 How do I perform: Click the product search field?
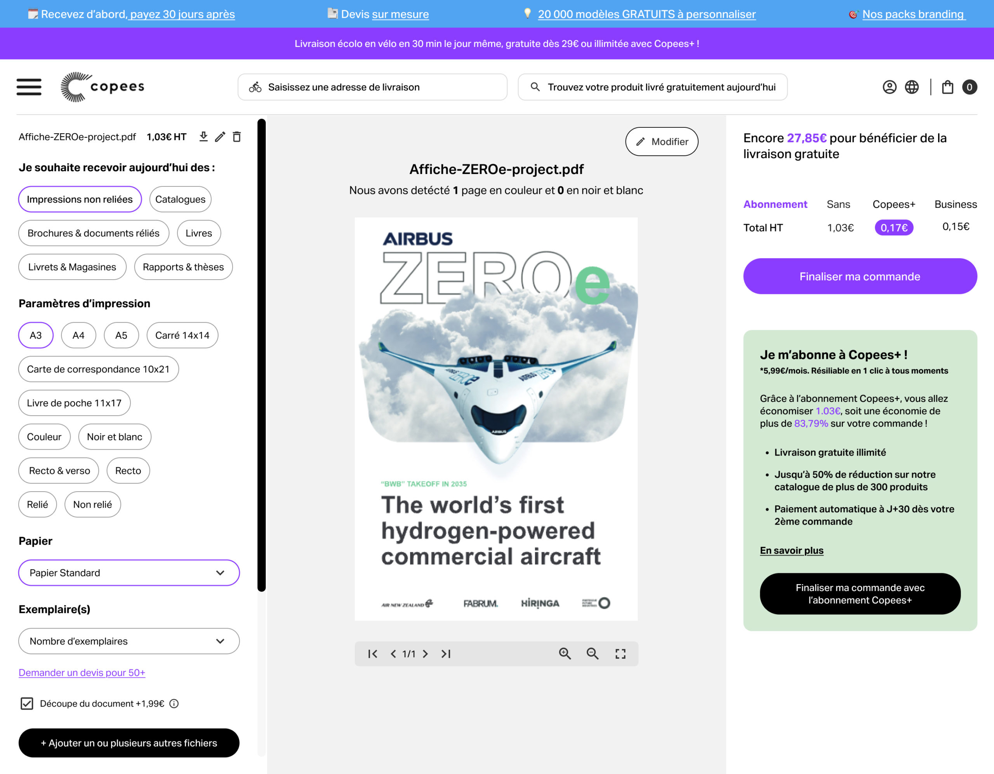[x=653, y=87]
